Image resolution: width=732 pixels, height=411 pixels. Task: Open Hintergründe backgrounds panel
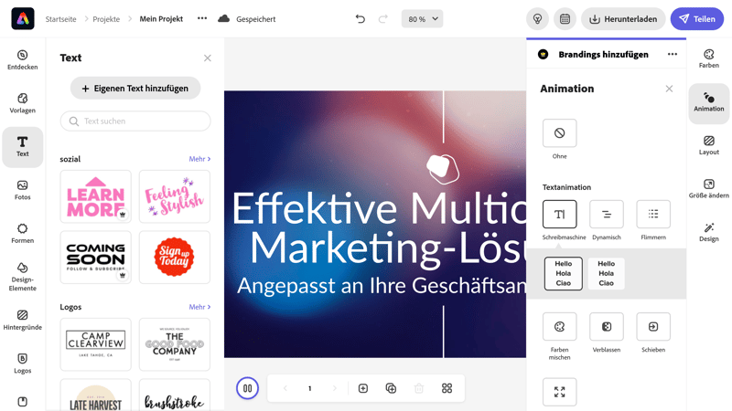coord(23,320)
